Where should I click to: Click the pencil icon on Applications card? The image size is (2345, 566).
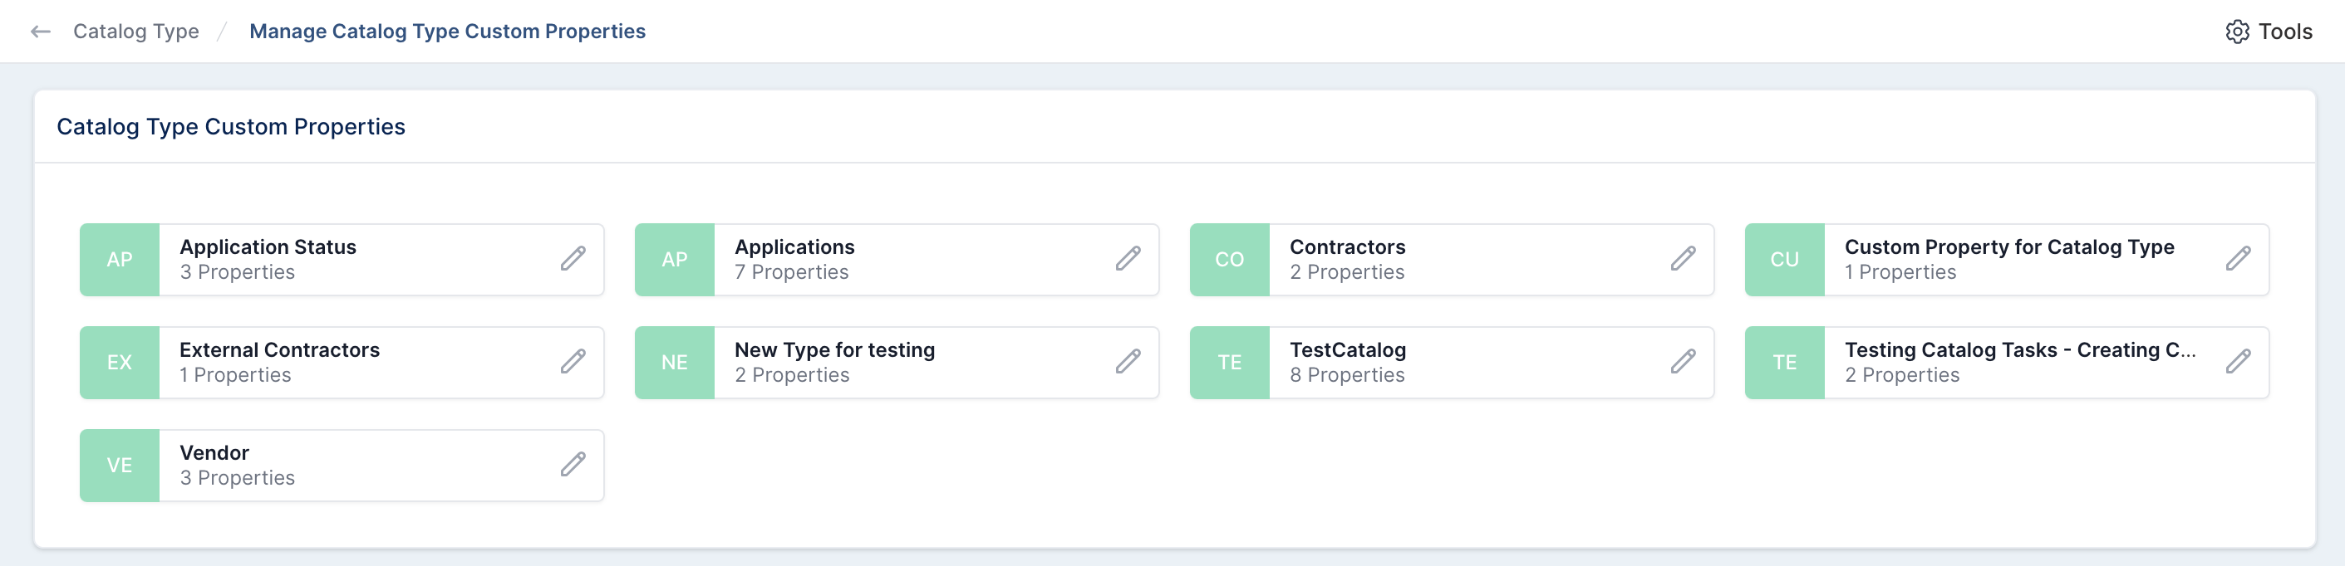(1128, 259)
